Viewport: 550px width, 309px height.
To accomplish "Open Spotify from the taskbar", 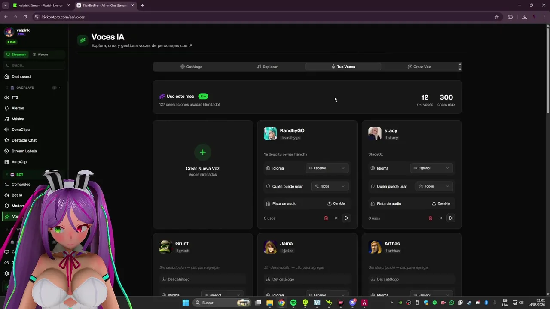I will [x=293, y=303].
